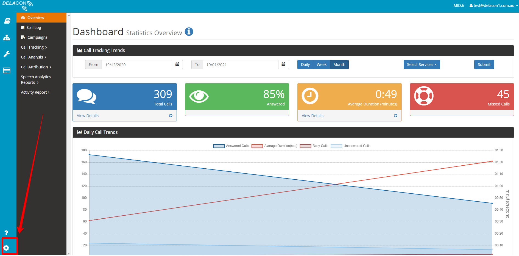
Task: Open the From date calendar picker
Action: [177, 65]
